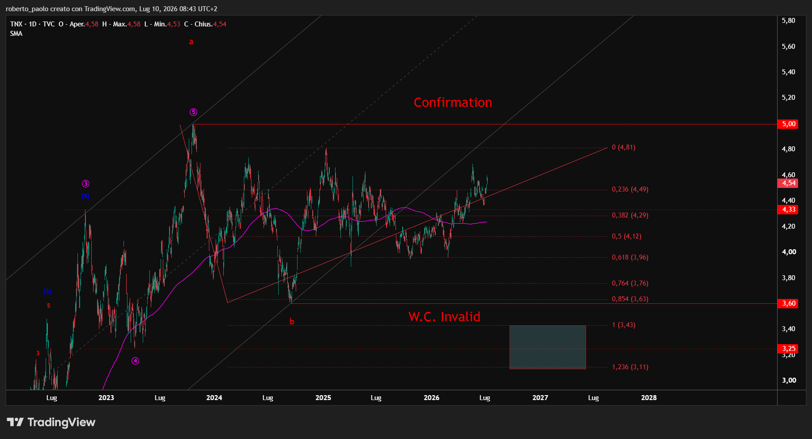Viewport: 812px width, 439px height.
Task: Click the open value beside Aper.
Action: [x=92, y=24]
